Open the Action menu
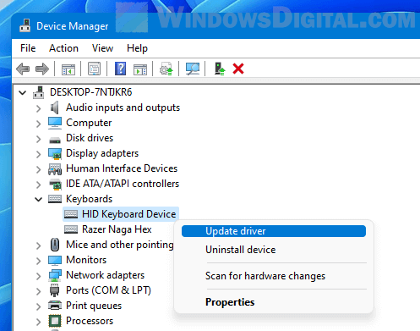 [x=63, y=48]
